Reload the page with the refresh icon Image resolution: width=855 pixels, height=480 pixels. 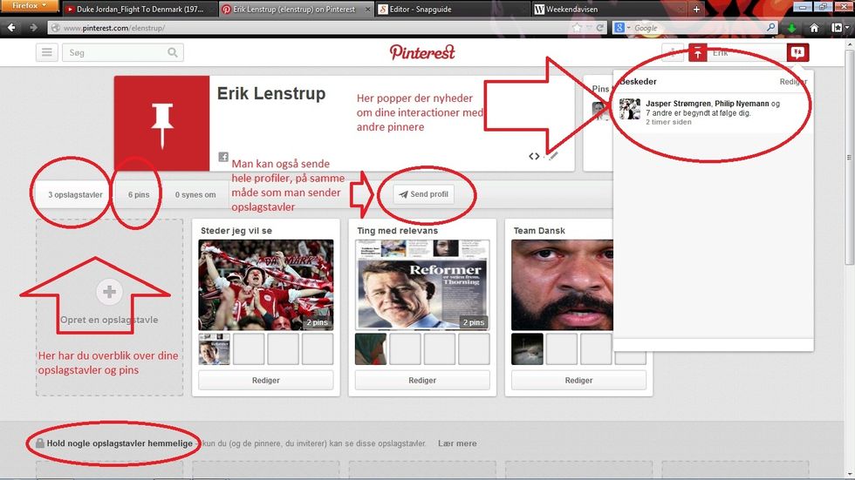tap(600, 28)
